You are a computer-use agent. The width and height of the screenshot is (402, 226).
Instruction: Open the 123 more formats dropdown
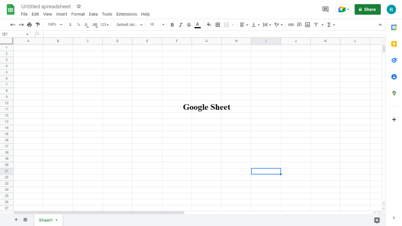(104, 25)
